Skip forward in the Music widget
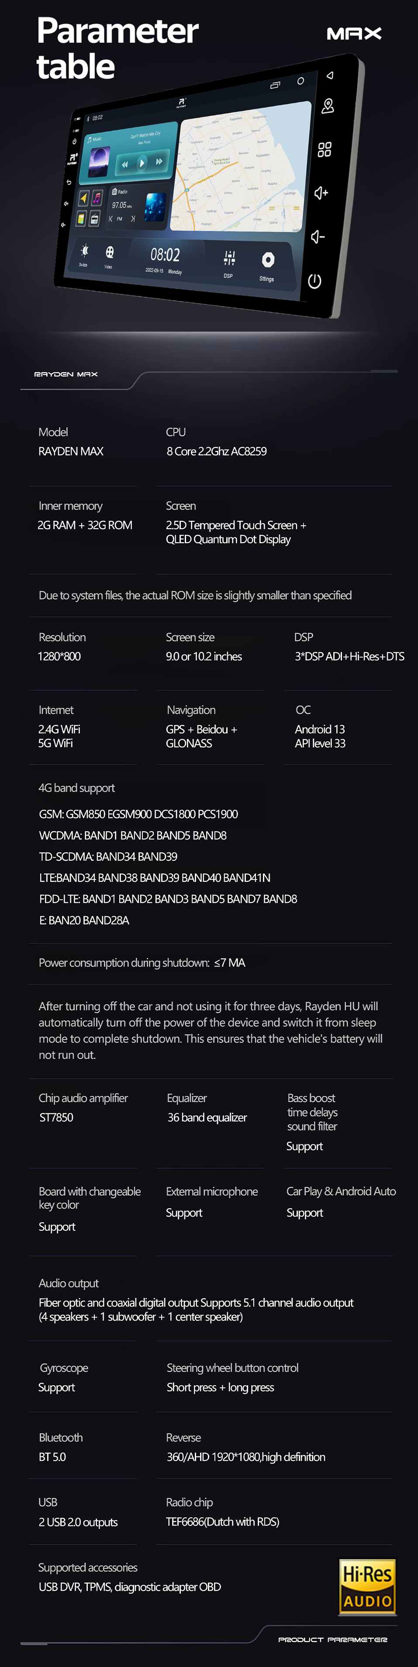The image size is (418, 1667). 159,161
